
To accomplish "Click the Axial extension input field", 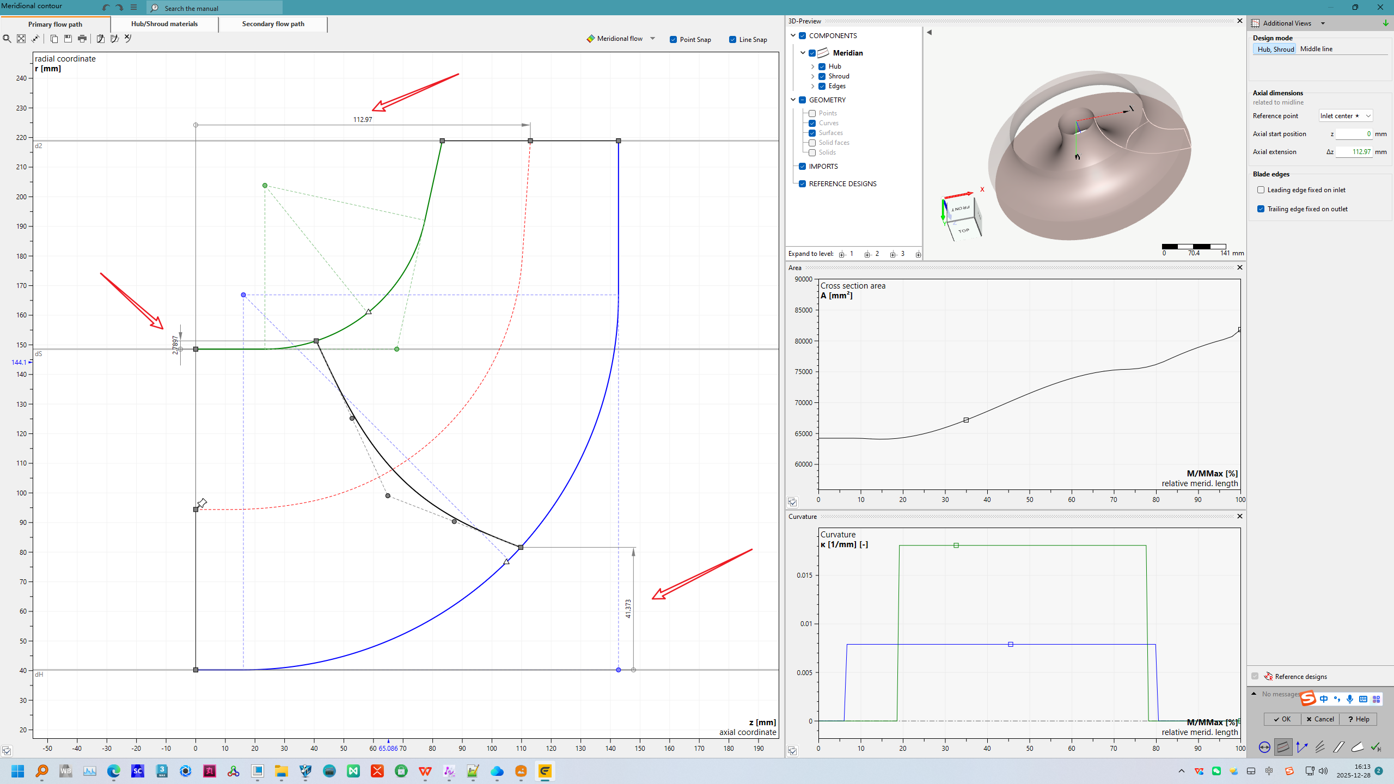I will (x=1354, y=152).
